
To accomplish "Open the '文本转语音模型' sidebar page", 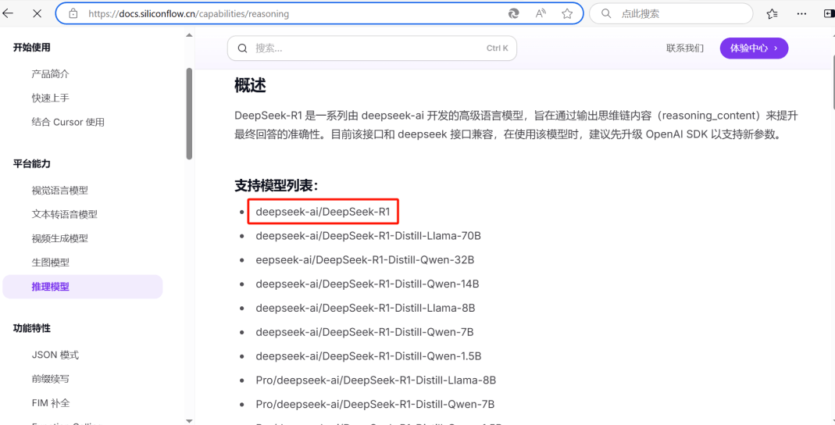I will click(64, 214).
